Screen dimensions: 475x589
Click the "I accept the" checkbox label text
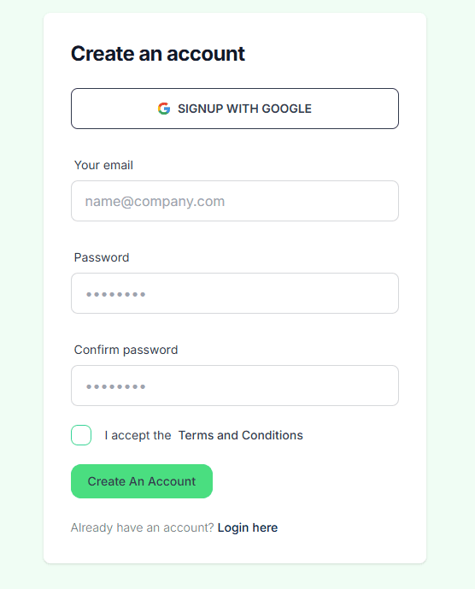pos(138,435)
